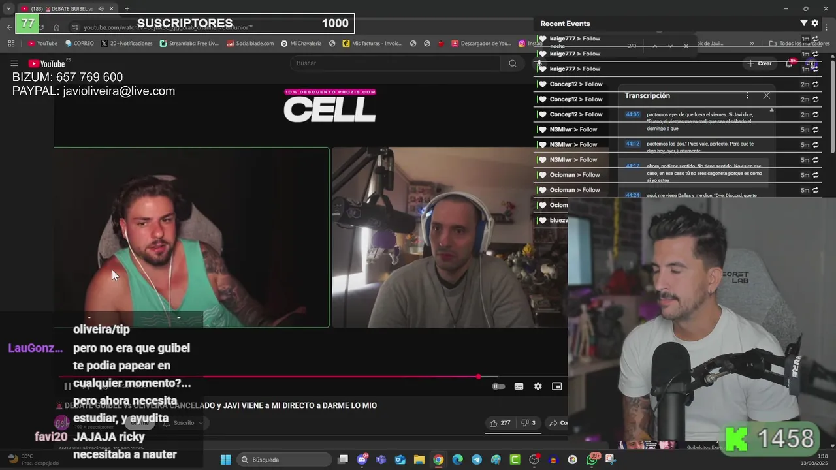Open a new browser tab
This screenshot has width=836, height=470.
click(x=127, y=8)
